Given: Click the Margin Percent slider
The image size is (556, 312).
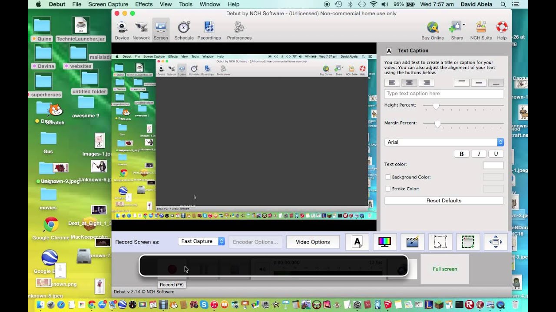Looking at the screenshot, I should 463,124.
